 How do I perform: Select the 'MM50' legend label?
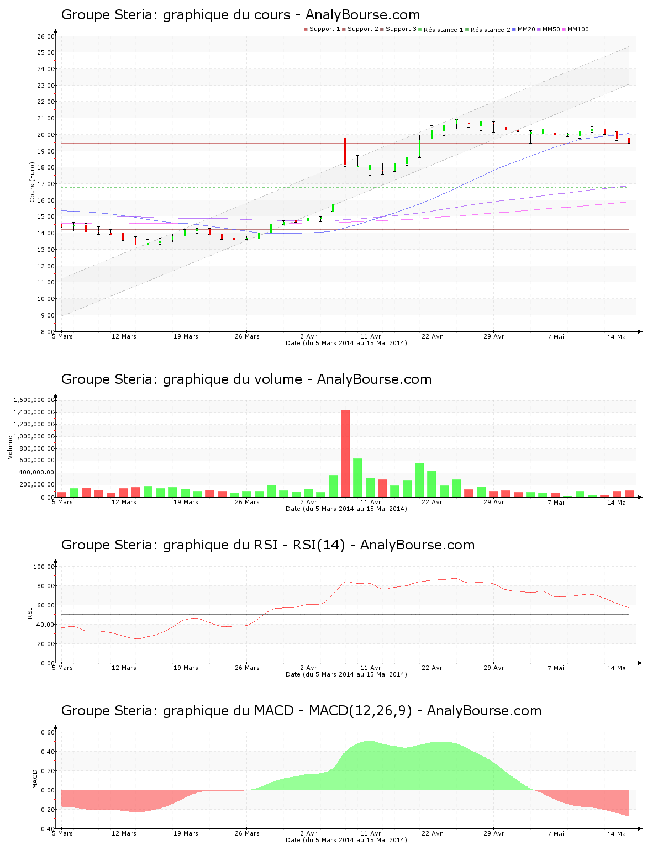[551, 29]
